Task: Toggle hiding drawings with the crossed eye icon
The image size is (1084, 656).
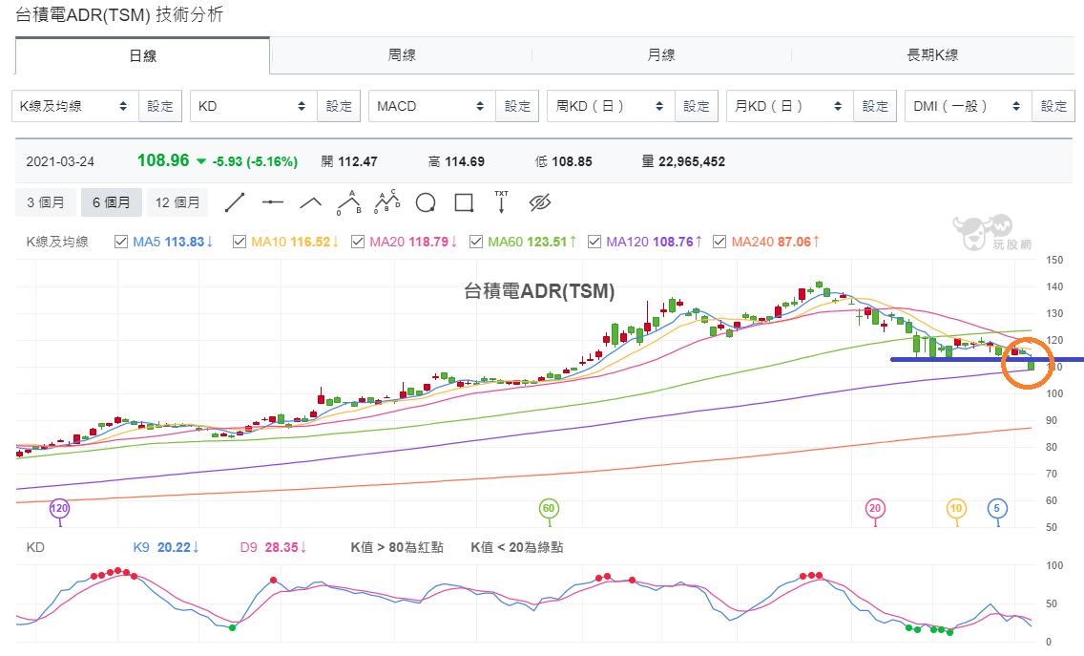Action: [540, 202]
